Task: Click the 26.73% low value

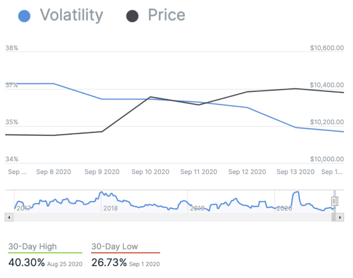Action: tap(109, 263)
